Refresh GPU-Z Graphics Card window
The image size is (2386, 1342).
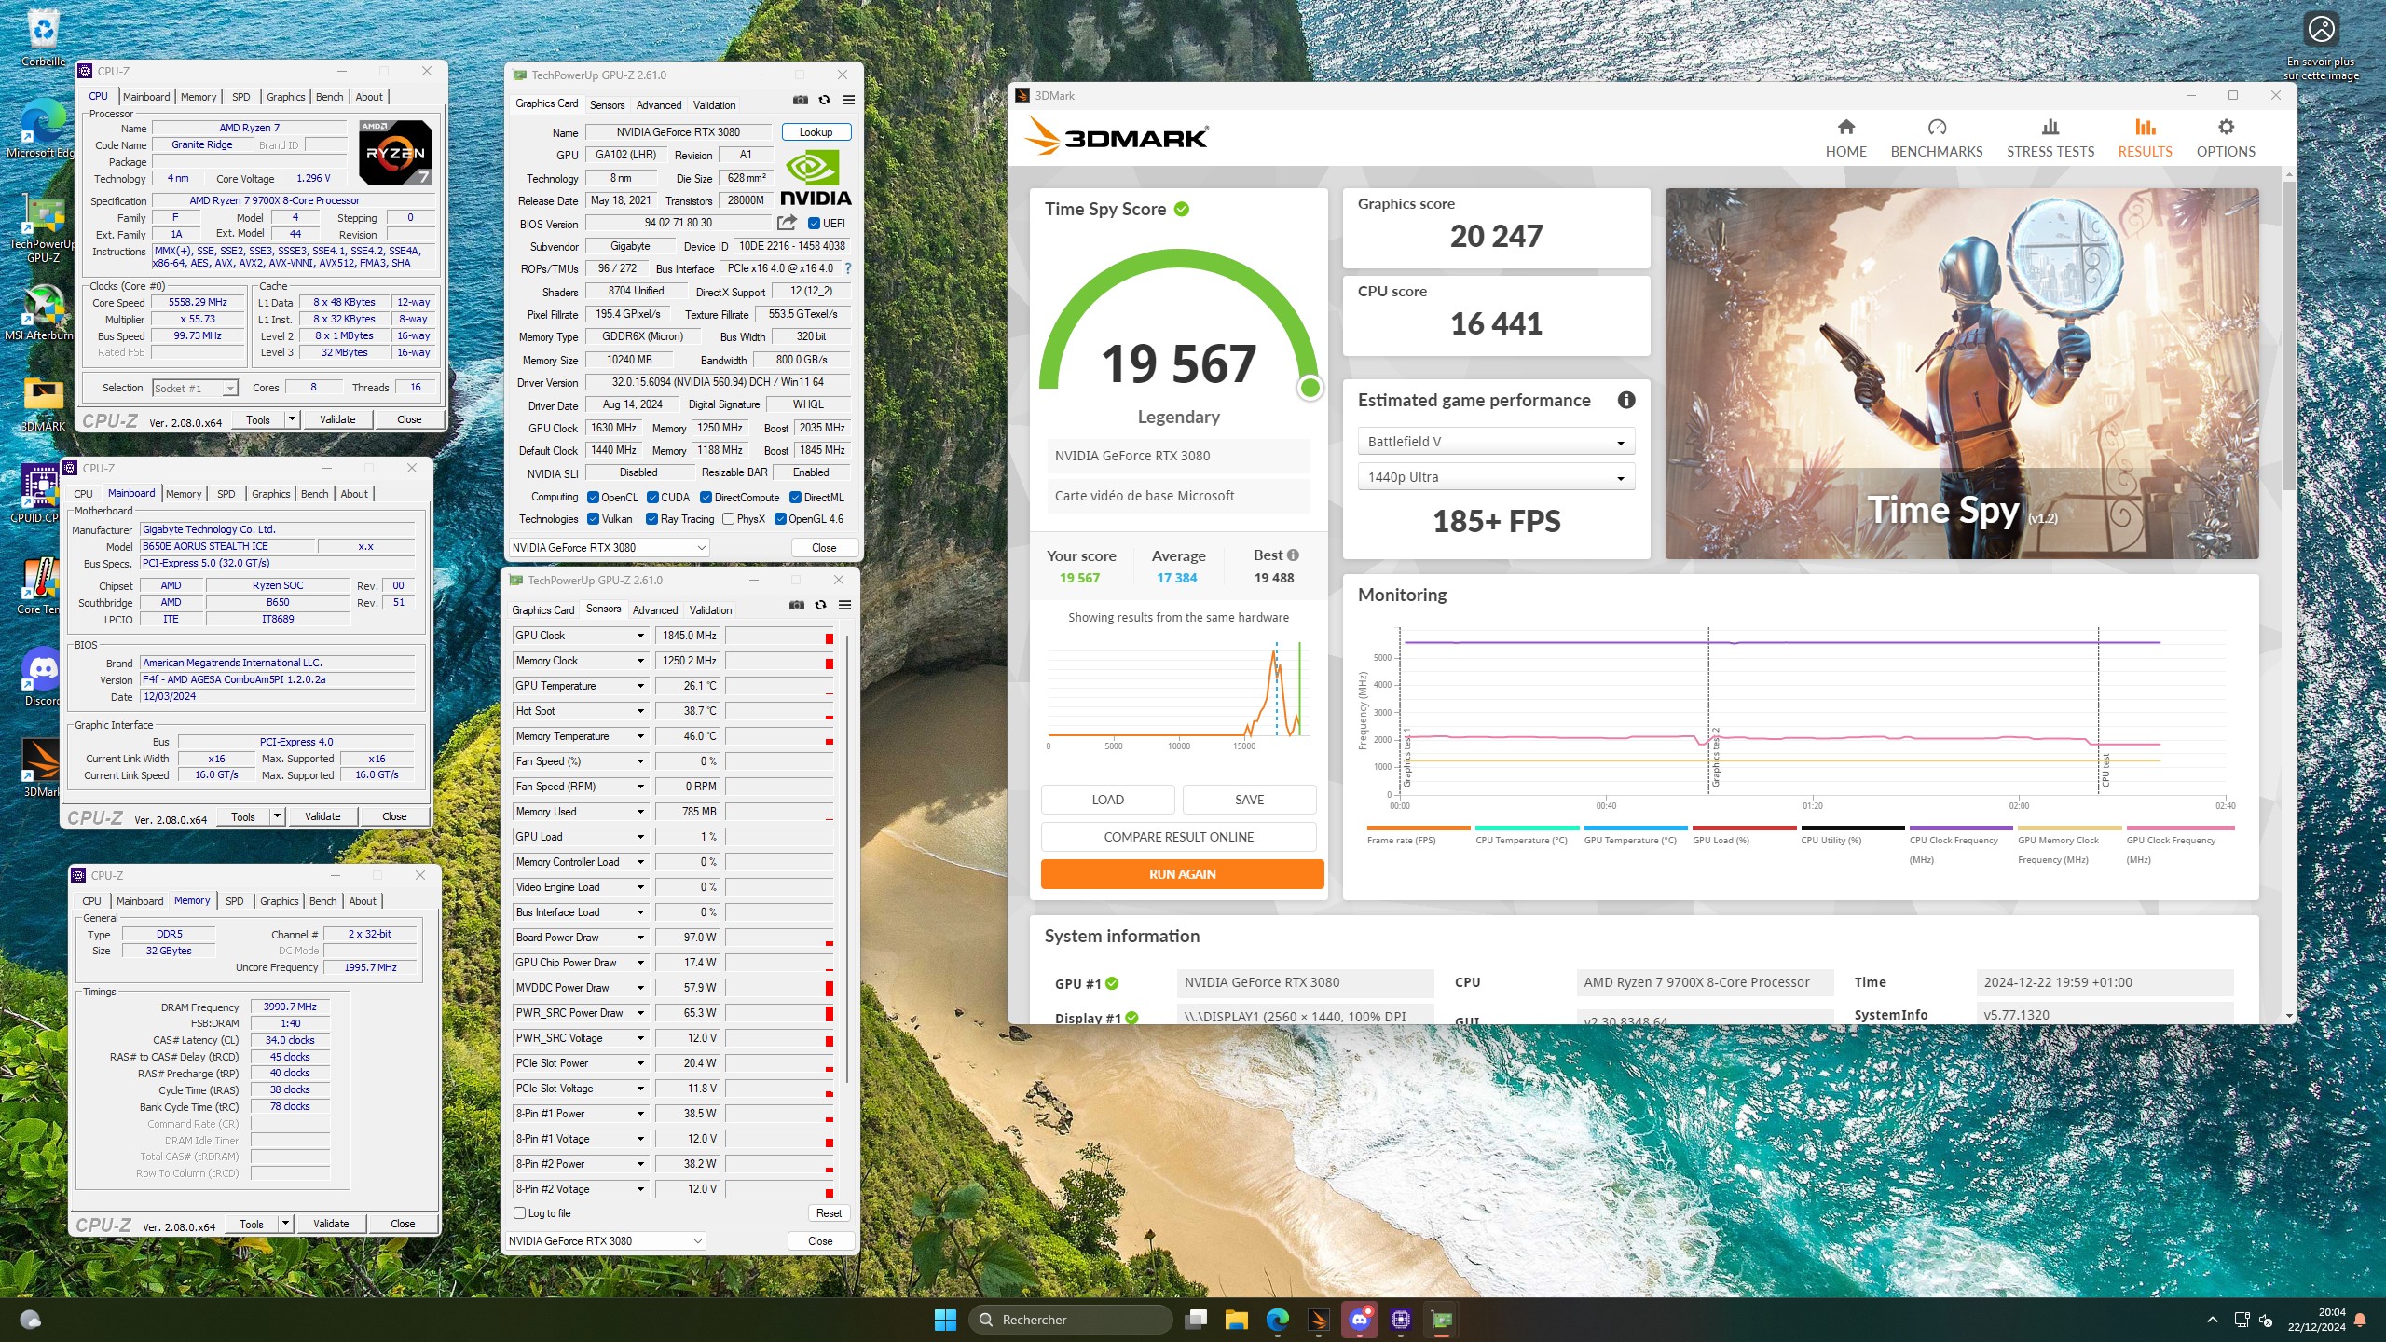[824, 100]
